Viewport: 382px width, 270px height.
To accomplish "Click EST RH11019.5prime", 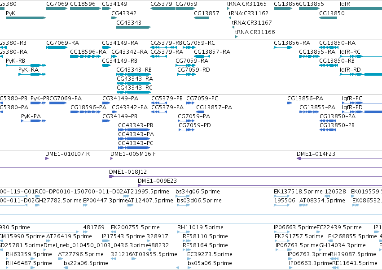I will (x=184, y=232).
